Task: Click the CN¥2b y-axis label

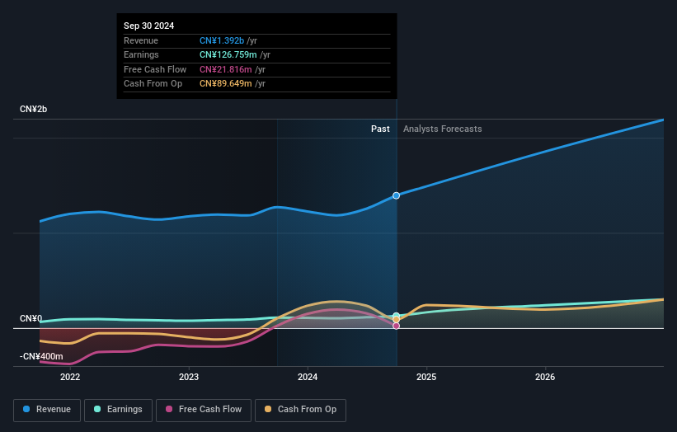Action: click(33, 109)
